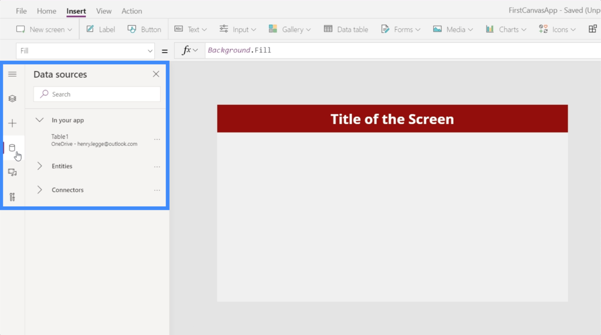Viewport: 601px width, 335px height.
Task: Switch to the View tab
Action: point(104,11)
